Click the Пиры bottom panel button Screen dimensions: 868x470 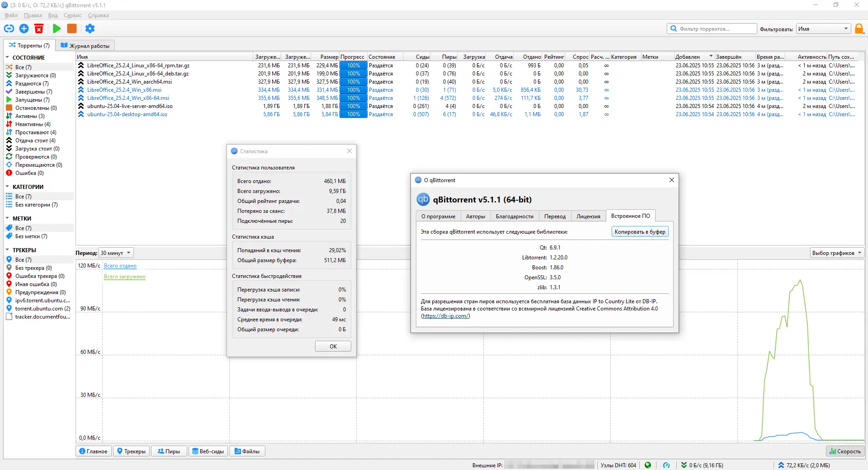click(169, 451)
